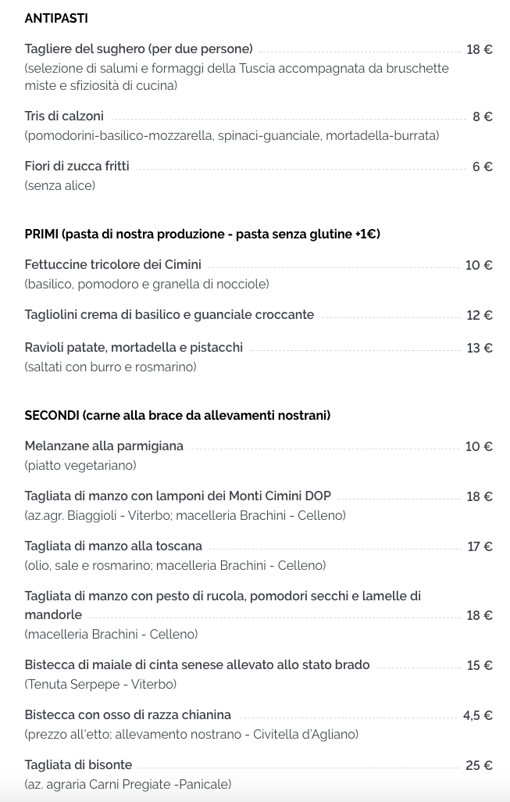Select Tagliata di manzo alla toscana

pyautogui.click(x=113, y=546)
